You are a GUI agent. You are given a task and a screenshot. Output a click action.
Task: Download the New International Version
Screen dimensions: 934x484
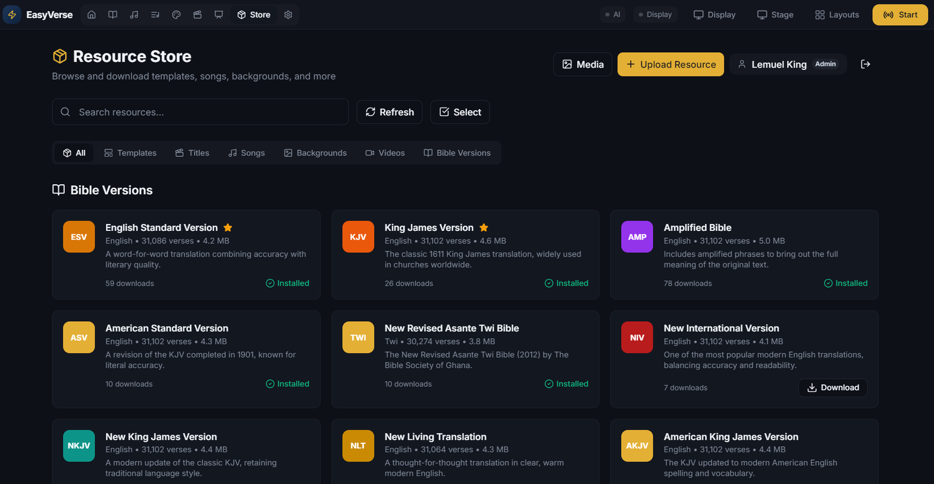coord(832,388)
